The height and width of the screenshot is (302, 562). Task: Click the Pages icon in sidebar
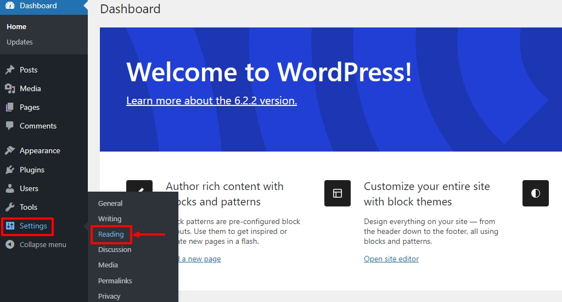point(10,107)
